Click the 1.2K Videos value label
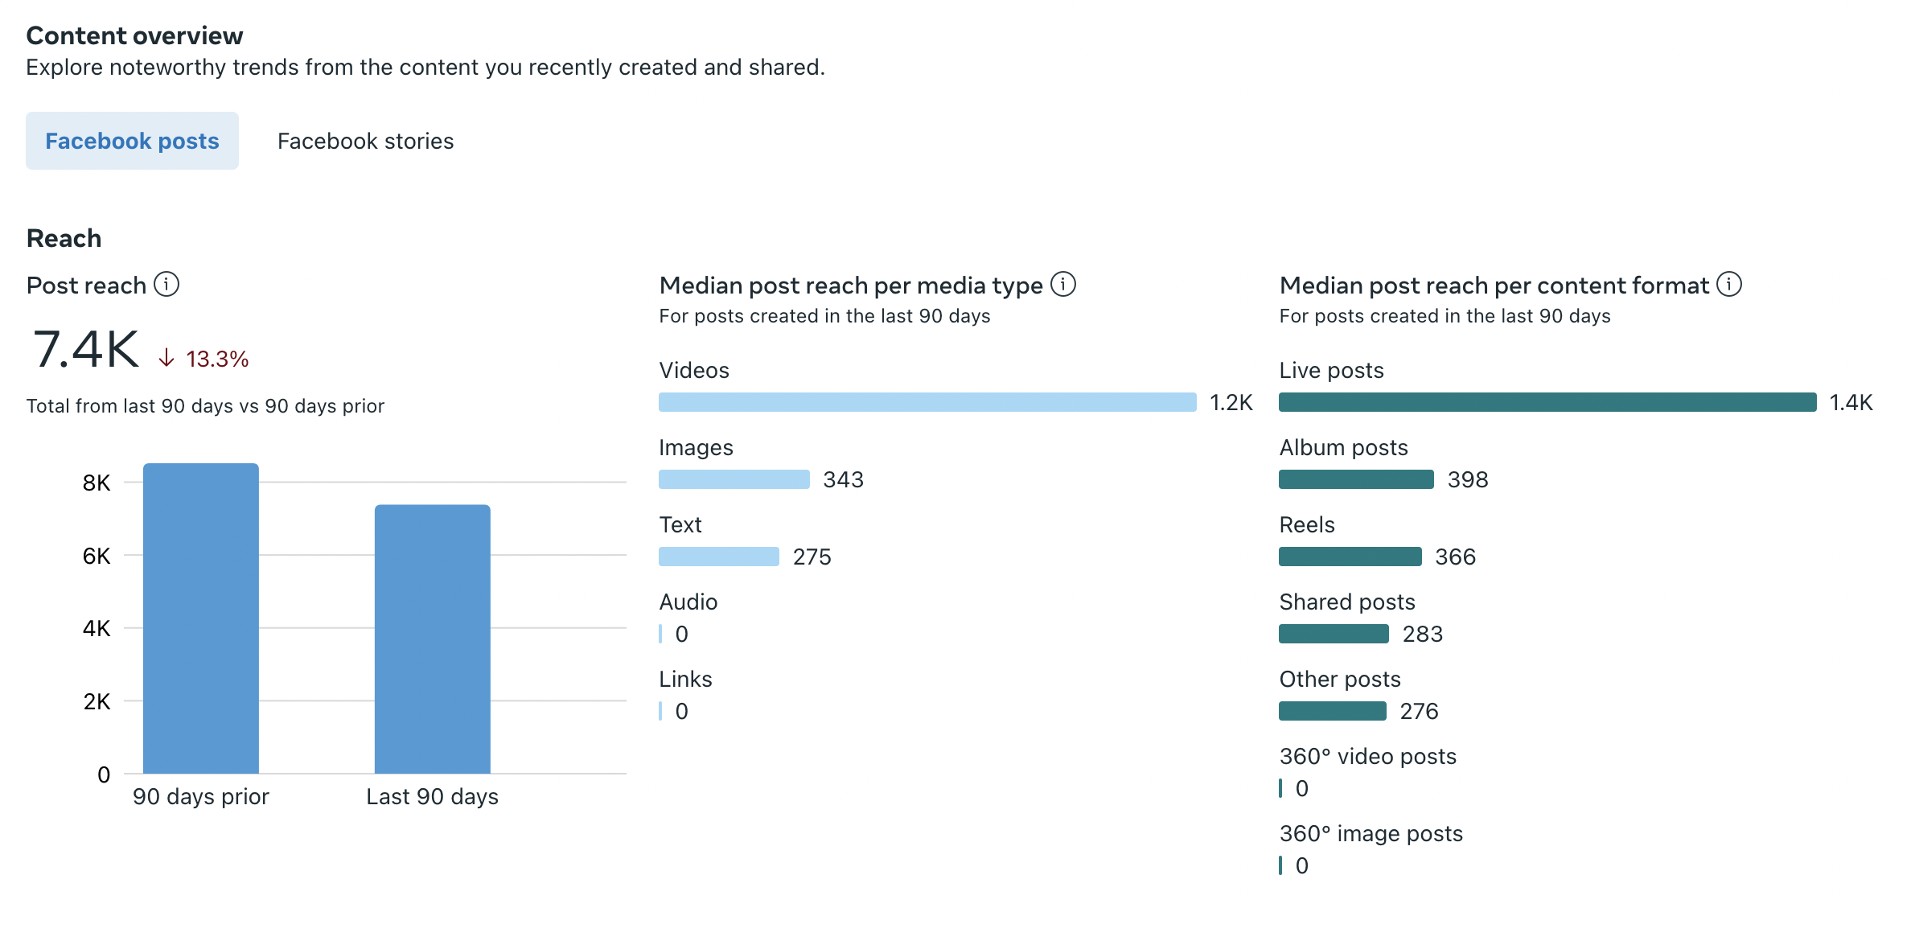This screenshot has height=949, width=1911. [1231, 402]
